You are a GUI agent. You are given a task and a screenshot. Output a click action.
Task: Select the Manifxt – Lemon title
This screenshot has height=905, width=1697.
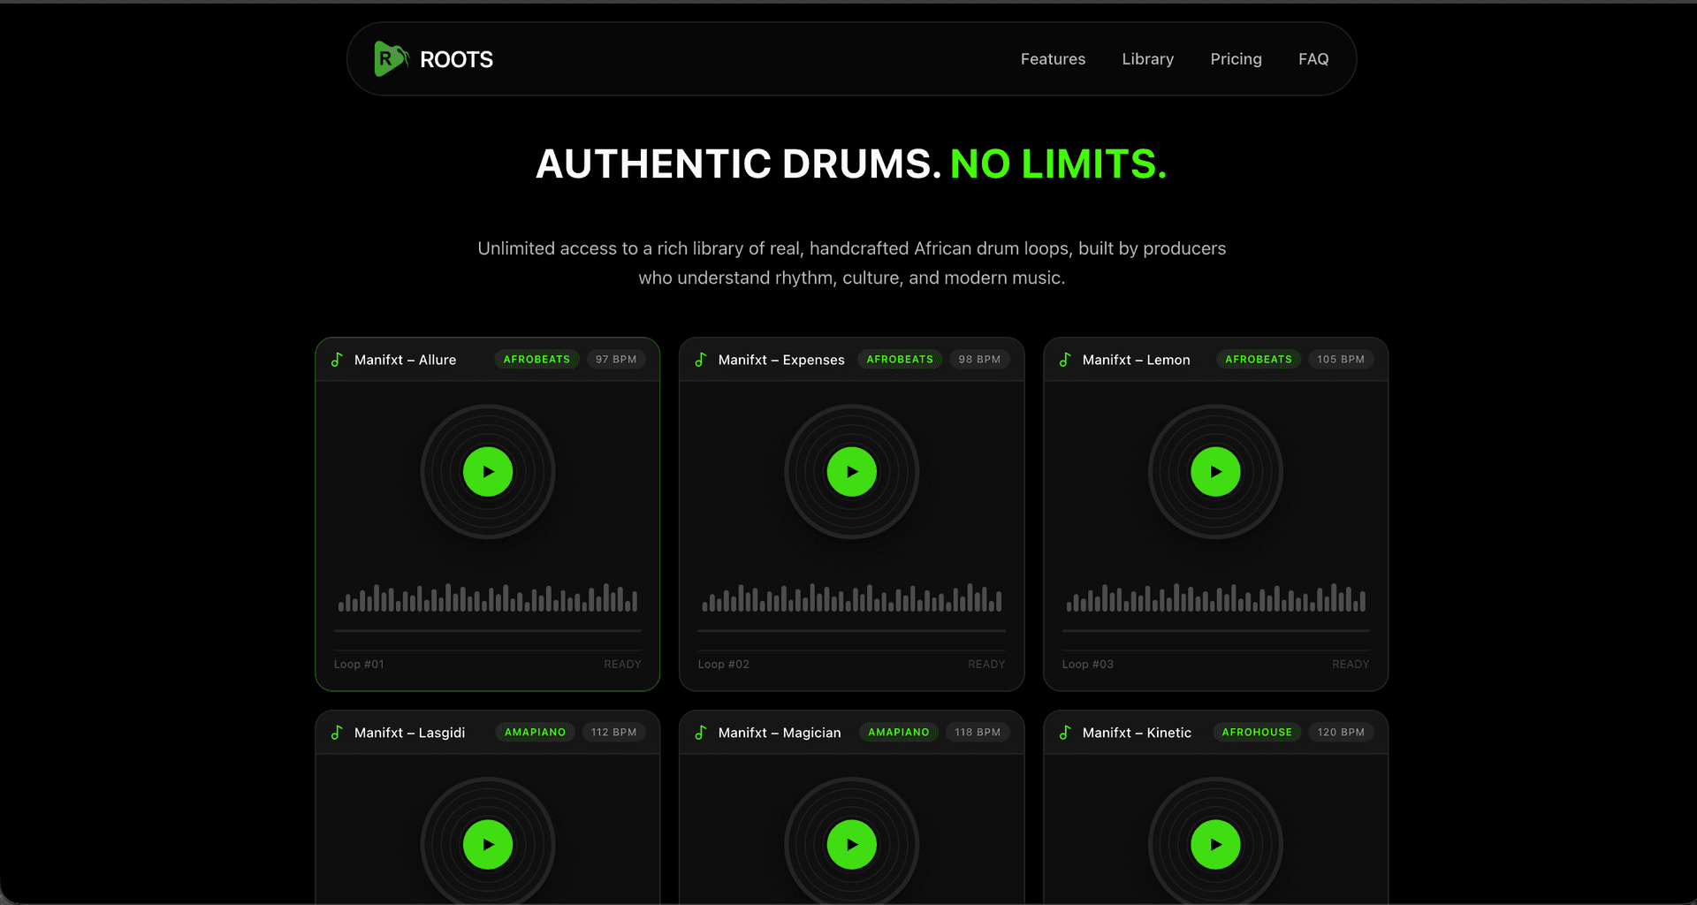(x=1136, y=360)
